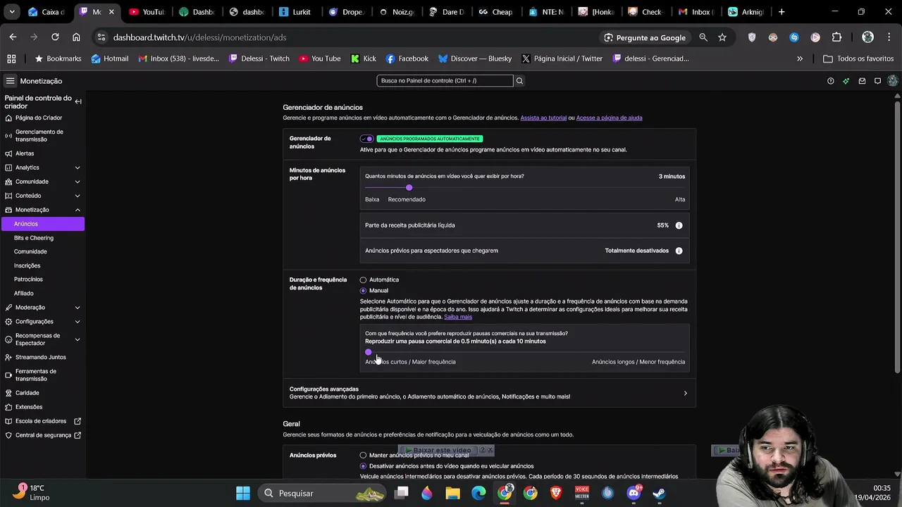Select Desativar anúncios antes do vídeo option

pyautogui.click(x=363, y=466)
